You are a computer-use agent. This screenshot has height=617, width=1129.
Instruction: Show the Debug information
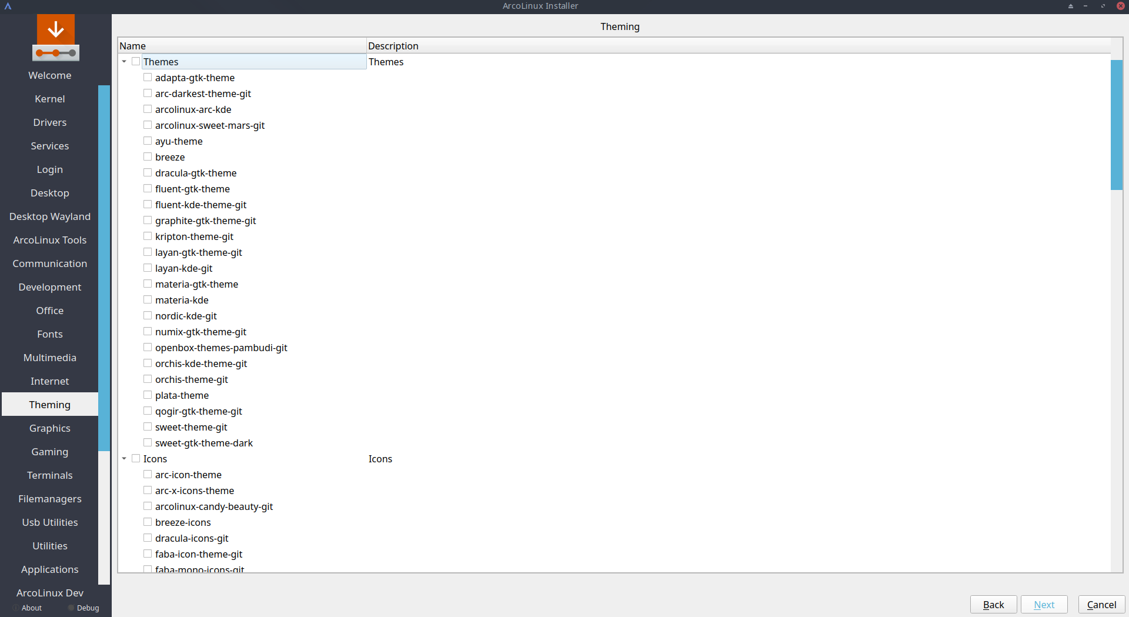[88, 608]
